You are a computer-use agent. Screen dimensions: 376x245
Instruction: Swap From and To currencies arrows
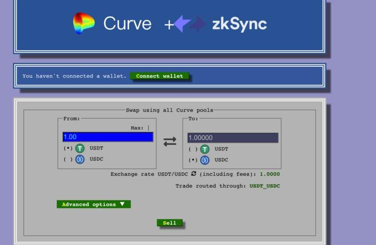point(170,142)
